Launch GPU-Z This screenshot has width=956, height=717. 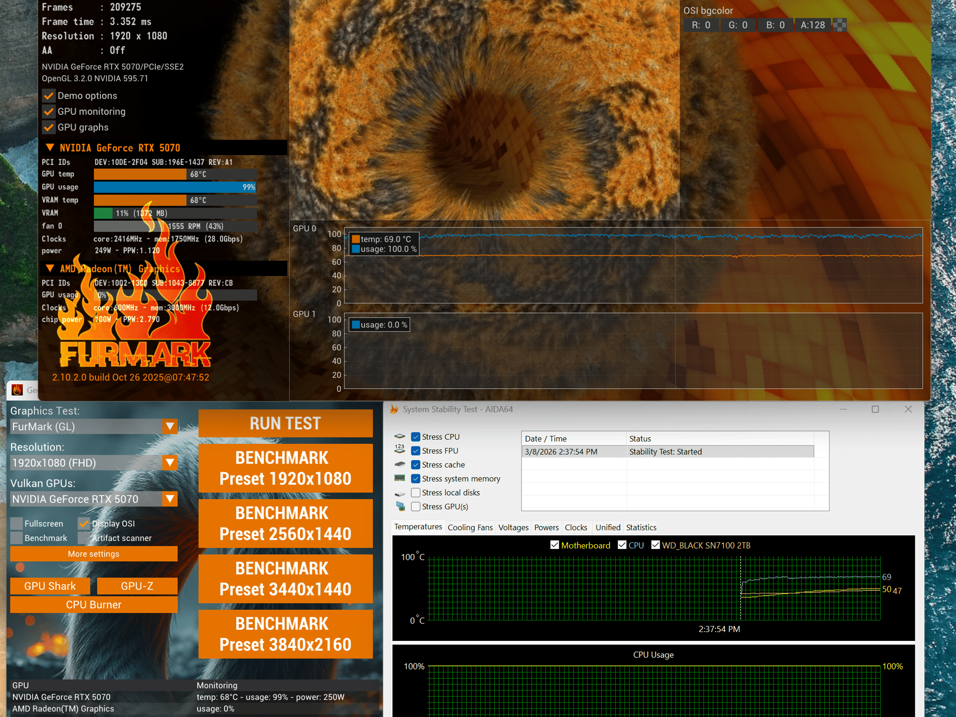coord(137,586)
